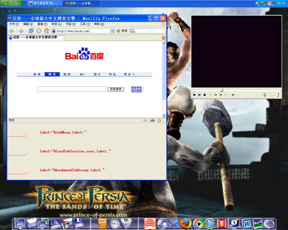
Task: Click the media player volume slider
Action: click(x=275, y=95)
